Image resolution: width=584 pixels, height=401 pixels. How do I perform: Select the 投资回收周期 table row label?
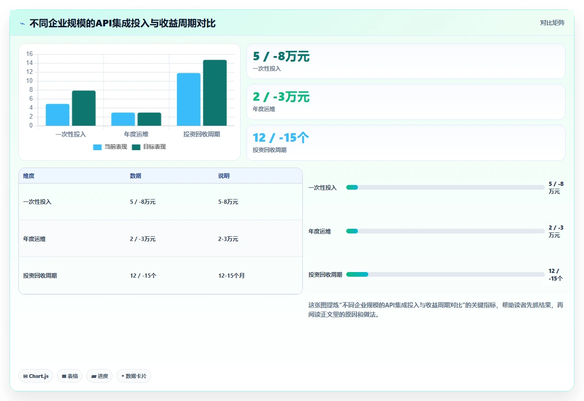tap(40, 276)
